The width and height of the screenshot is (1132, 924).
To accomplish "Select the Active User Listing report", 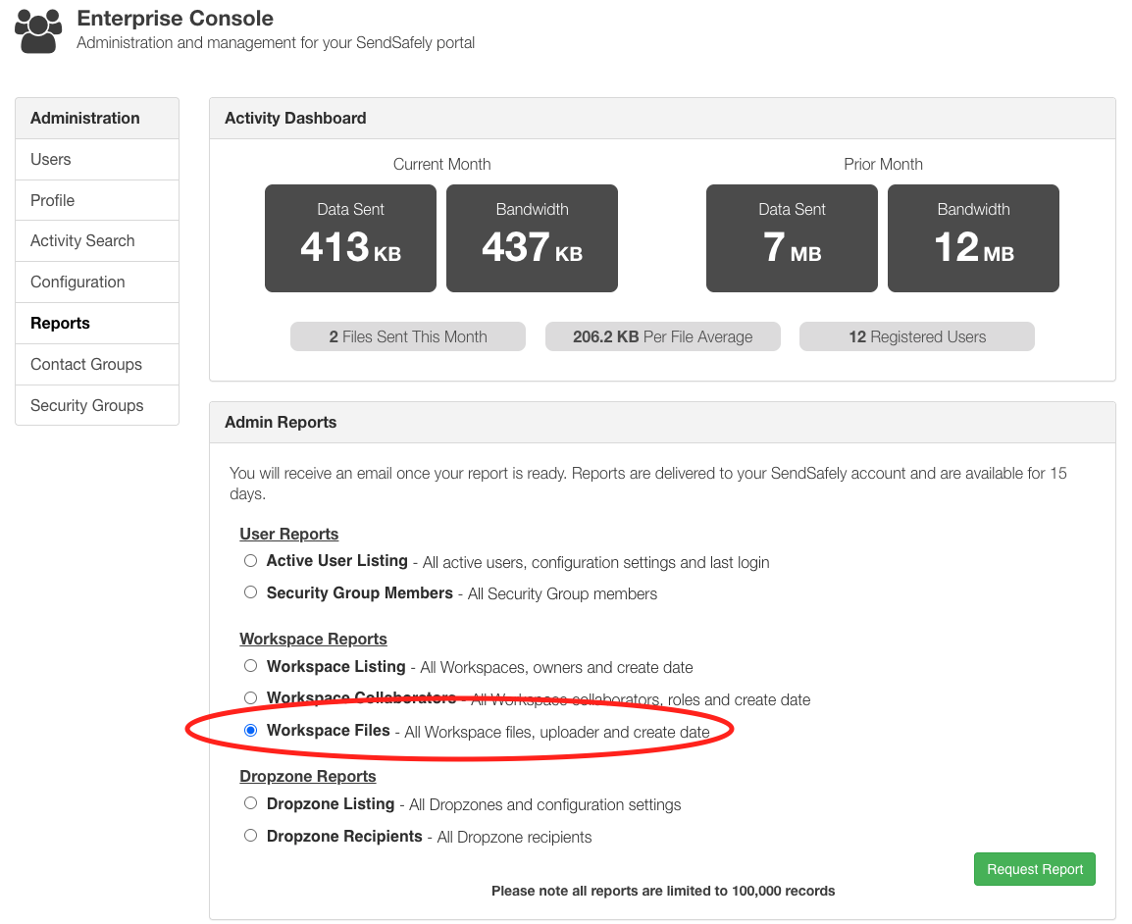I will [x=250, y=561].
